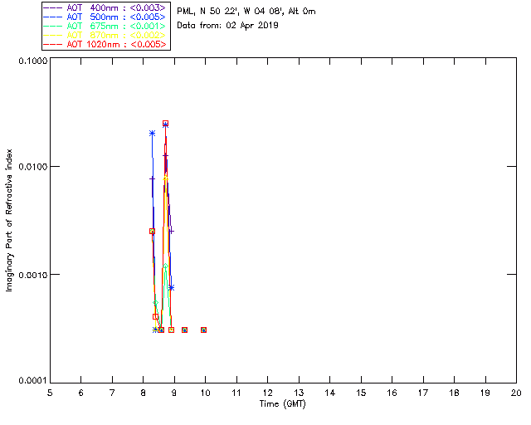Image resolution: width=531 pixels, height=425 pixels.
Task: Click the blue asterisk marker just below 0.0010
Action: 172,288
